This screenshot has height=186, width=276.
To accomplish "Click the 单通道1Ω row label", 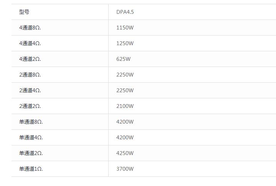I will coord(31,169).
